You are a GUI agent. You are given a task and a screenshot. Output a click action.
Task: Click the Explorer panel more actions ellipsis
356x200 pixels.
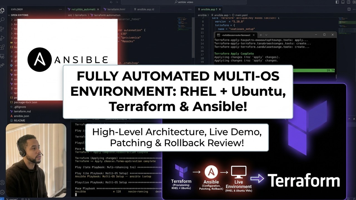click(x=60, y=9)
